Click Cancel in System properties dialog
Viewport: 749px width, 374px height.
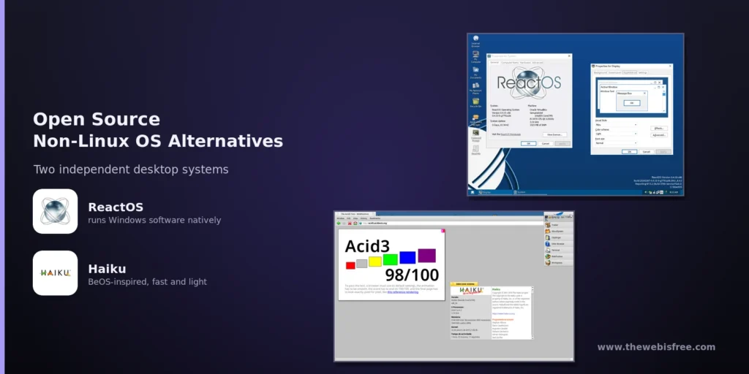(546, 144)
